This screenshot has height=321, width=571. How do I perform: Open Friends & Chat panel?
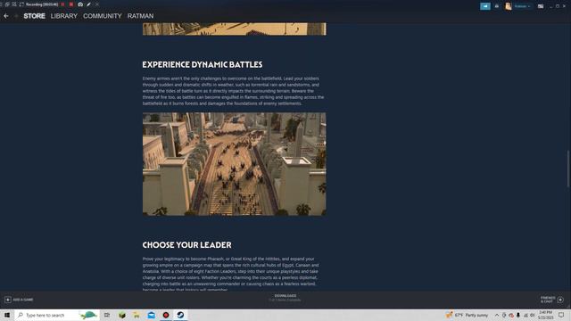point(548,300)
